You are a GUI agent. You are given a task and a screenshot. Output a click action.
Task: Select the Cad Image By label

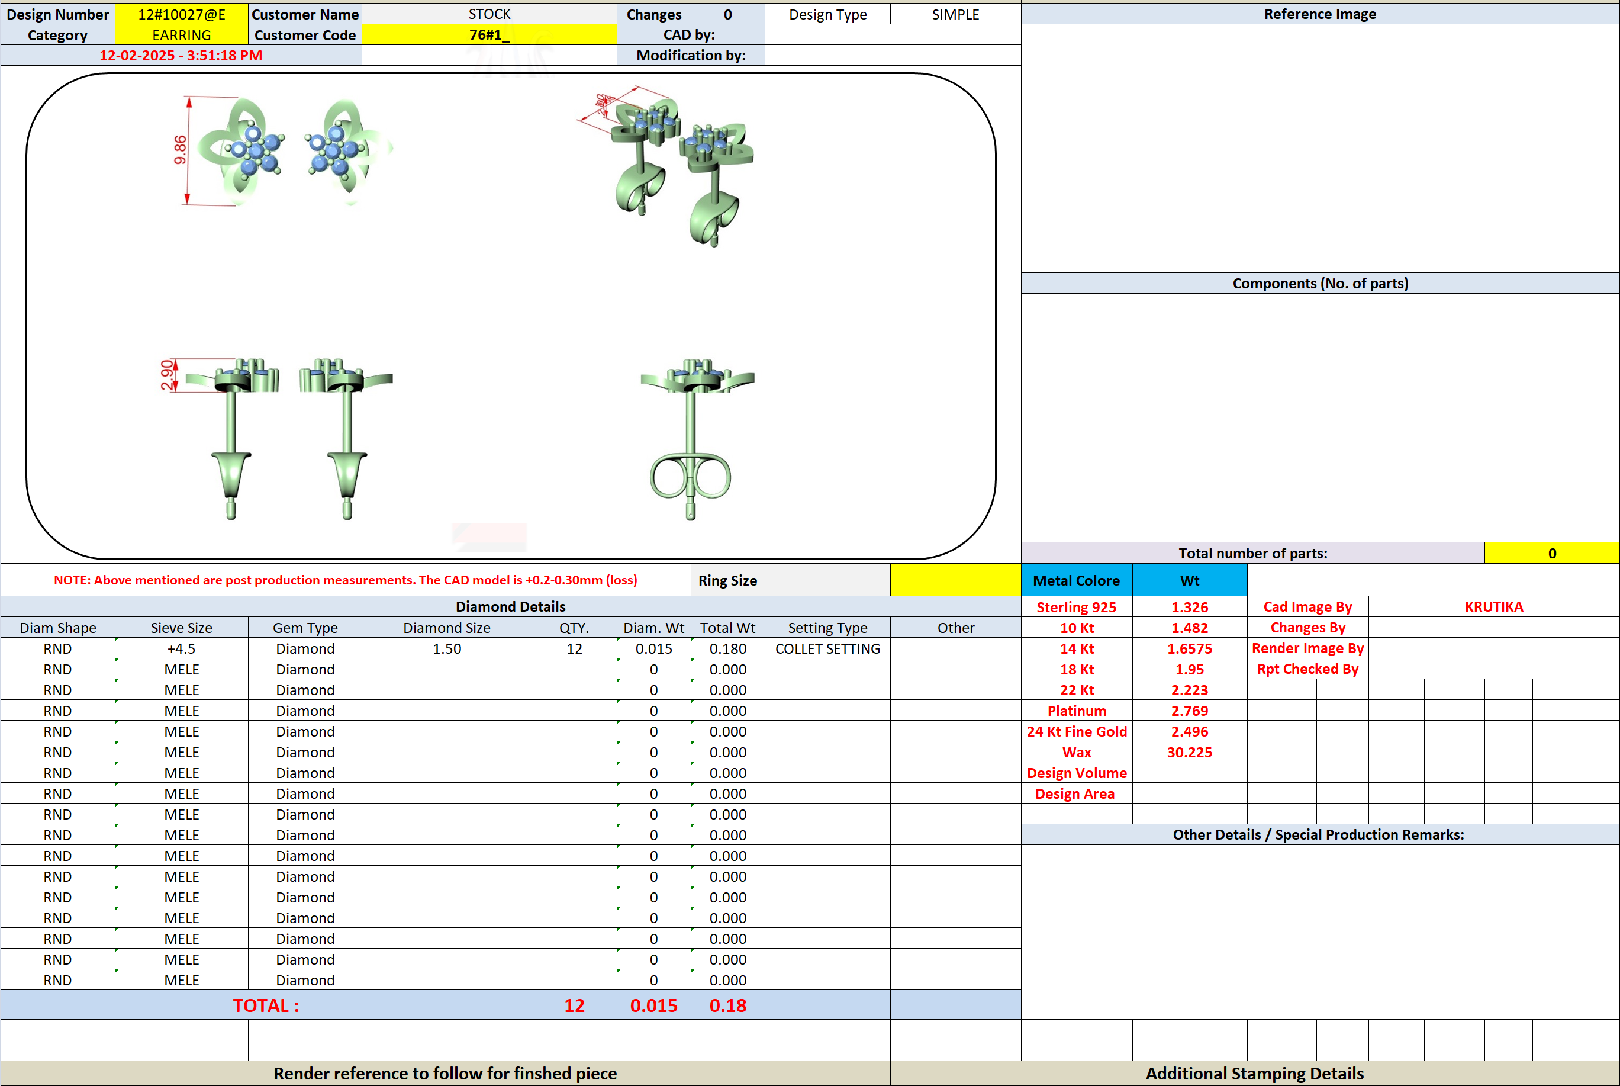click(1307, 607)
